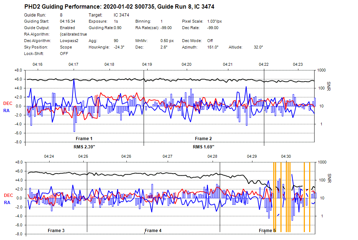Viewport: 358px width, 240px height.
Task: Click the Pixel Scale value 1.03"/px
Action: point(214,21)
